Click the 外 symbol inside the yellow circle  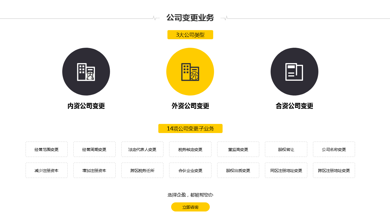[195, 76]
